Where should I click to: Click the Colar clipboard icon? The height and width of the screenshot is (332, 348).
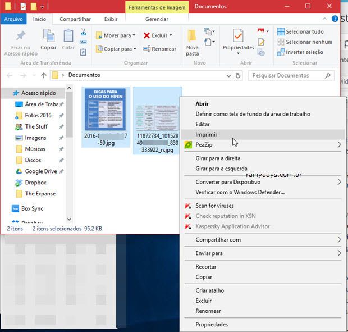click(68, 37)
